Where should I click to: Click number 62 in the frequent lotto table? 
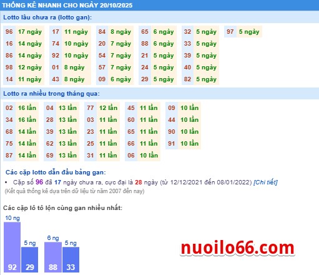point(50,144)
